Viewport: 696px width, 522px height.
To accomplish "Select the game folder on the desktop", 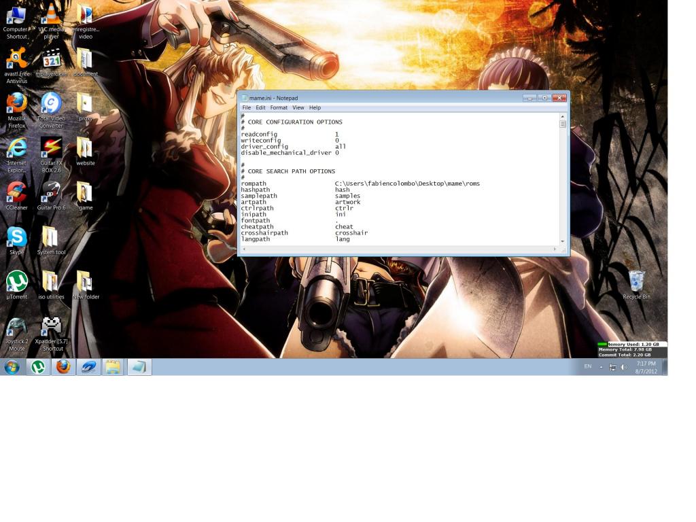I will pyautogui.click(x=85, y=196).
